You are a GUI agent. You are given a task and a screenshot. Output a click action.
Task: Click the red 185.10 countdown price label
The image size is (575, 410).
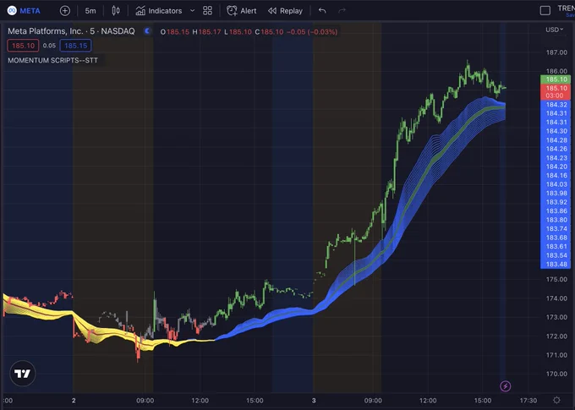pyautogui.click(x=556, y=91)
